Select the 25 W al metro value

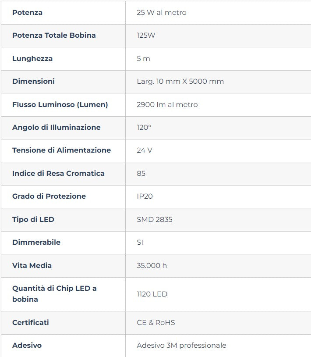point(161,12)
